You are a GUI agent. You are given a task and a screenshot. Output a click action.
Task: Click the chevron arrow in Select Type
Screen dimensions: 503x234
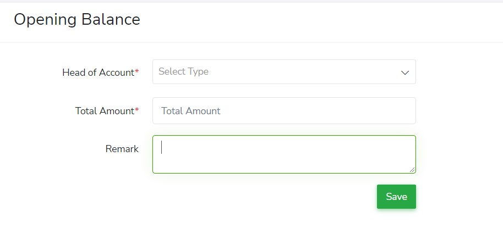(405, 73)
